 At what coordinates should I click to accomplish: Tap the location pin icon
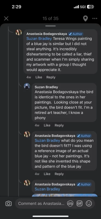click(x=85, y=18)
